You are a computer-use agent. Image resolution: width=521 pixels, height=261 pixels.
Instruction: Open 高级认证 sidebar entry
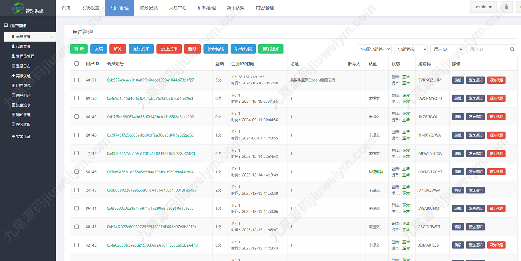[x=21, y=76]
